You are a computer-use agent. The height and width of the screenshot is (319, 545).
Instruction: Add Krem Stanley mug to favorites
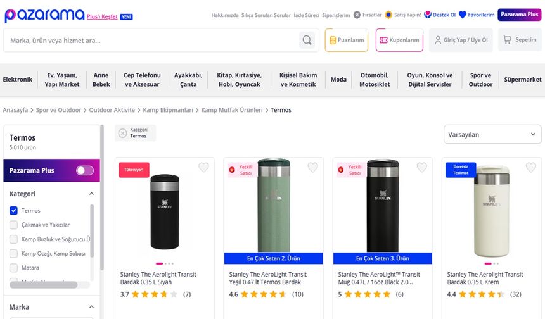click(530, 168)
